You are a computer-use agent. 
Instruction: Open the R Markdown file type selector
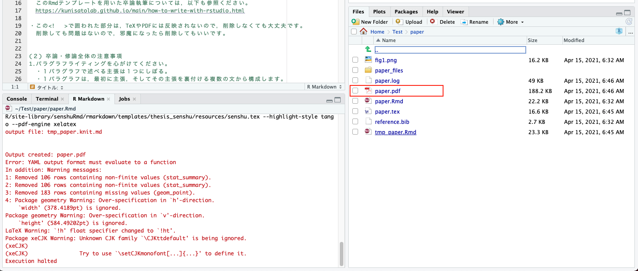point(324,87)
